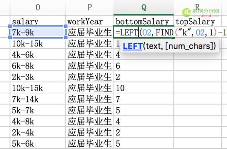The width and height of the screenshot is (227, 149).
Task: Click the topSalary header cell
Action: (197, 21)
